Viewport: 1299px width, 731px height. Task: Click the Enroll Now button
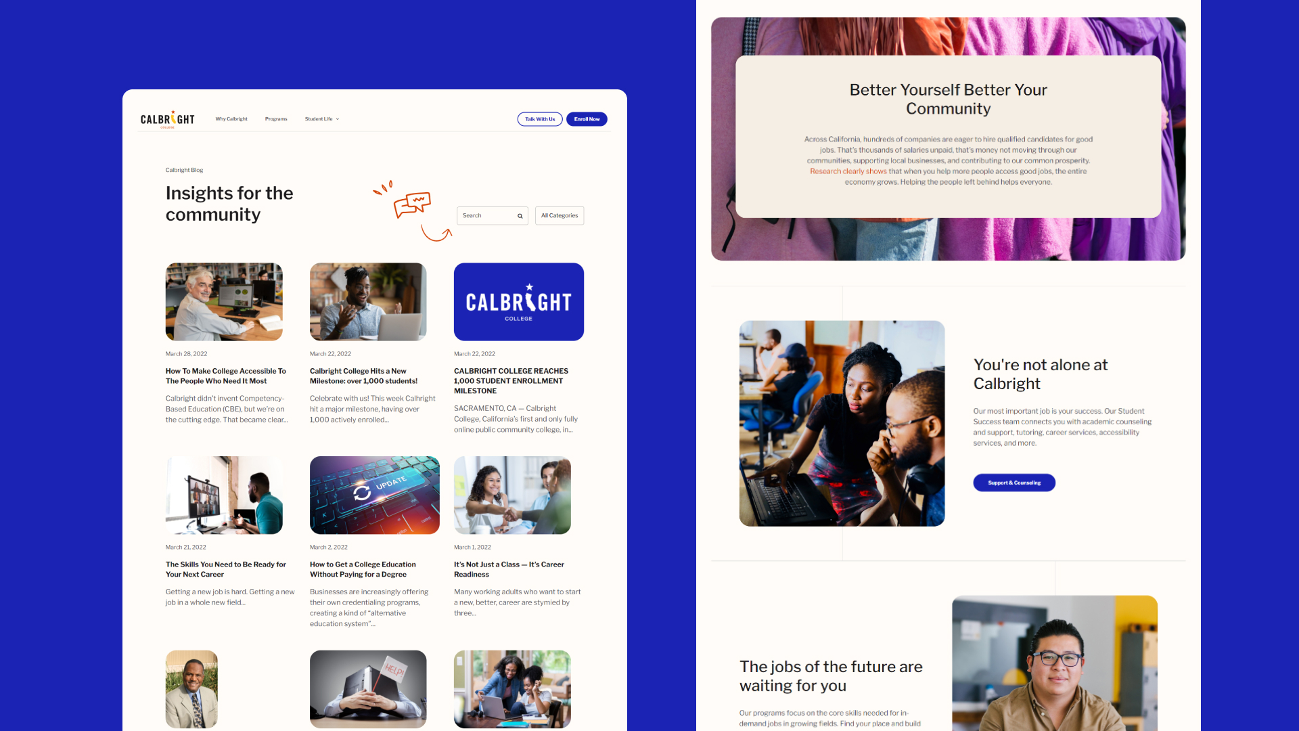pos(585,118)
